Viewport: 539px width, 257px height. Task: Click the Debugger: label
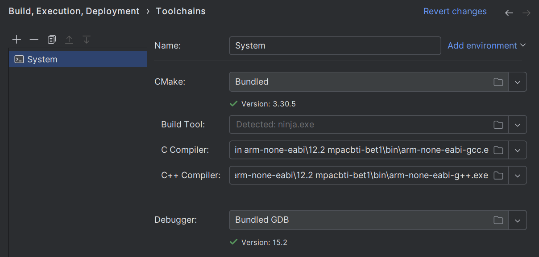coord(176,220)
